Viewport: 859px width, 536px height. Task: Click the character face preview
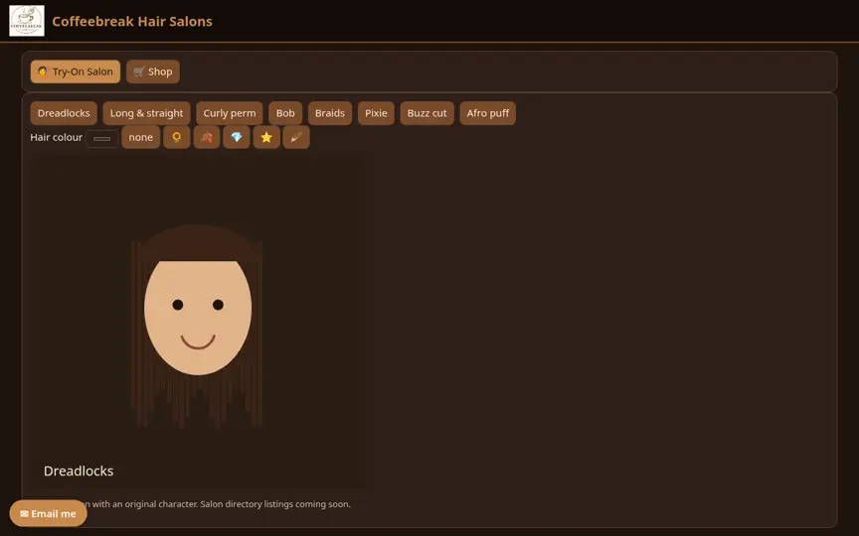coord(198,320)
